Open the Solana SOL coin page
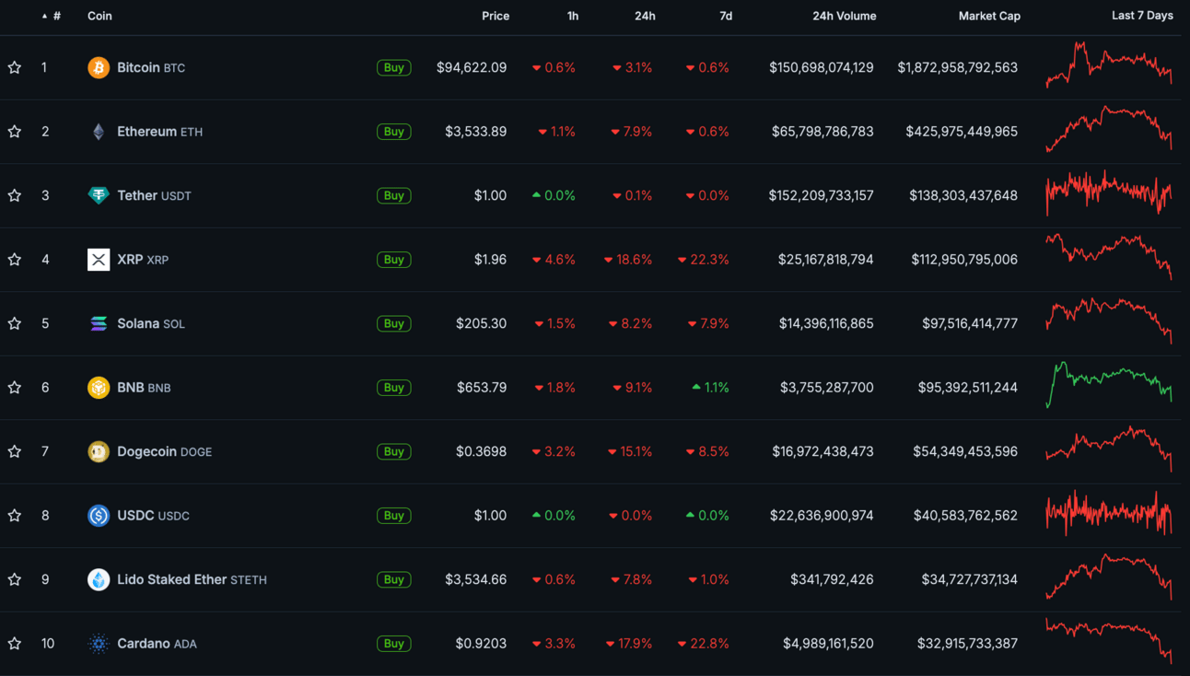This screenshot has height=676, width=1190. tap(151, 323)
